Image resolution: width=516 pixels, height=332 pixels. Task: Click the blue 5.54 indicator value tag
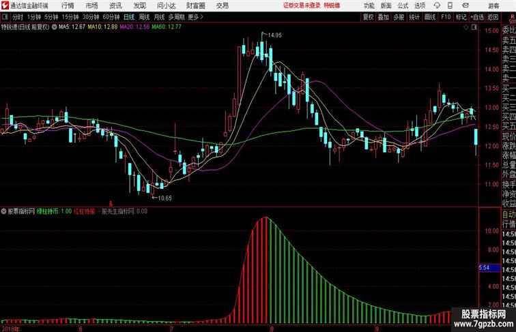pos(489,268)
